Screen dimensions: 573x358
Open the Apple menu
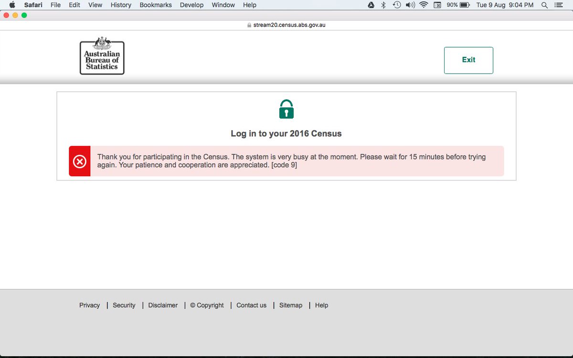point(12,5)
